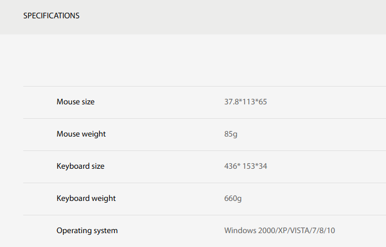Click the 436* 153*34 keyboard dimensions value
Screen dimensions: 386x247
[246, 167]
